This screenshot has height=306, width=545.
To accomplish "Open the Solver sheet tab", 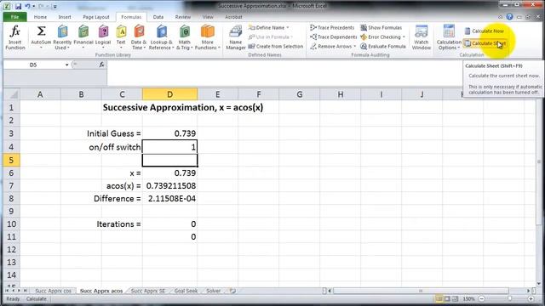I will [x=213, y=291].
